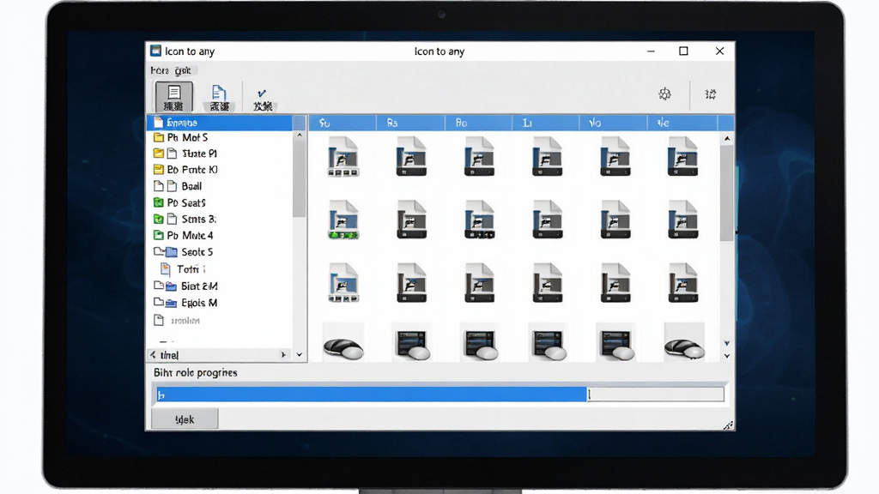Sort by the So column header
Image resolution: width=879 pixels, height=494 pixels.
coord(343,123)
